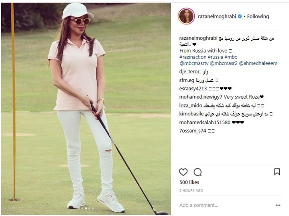Click the razanelmoghrabi username in the header
The width and height of the screenshot is (289, 216).
tap(217, 16)
